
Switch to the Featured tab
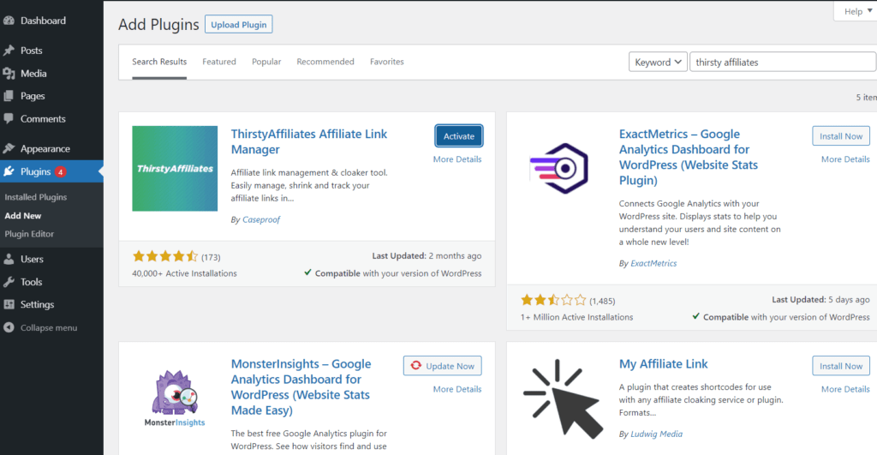(x=219, y=62)
